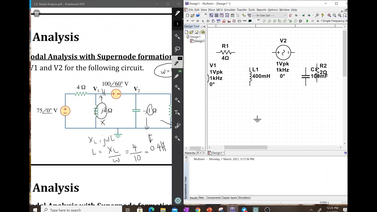Viewport: 377px width, 212px height.
Task: Choose the lasso select tool in Drawboard
Action: (177, 49)
